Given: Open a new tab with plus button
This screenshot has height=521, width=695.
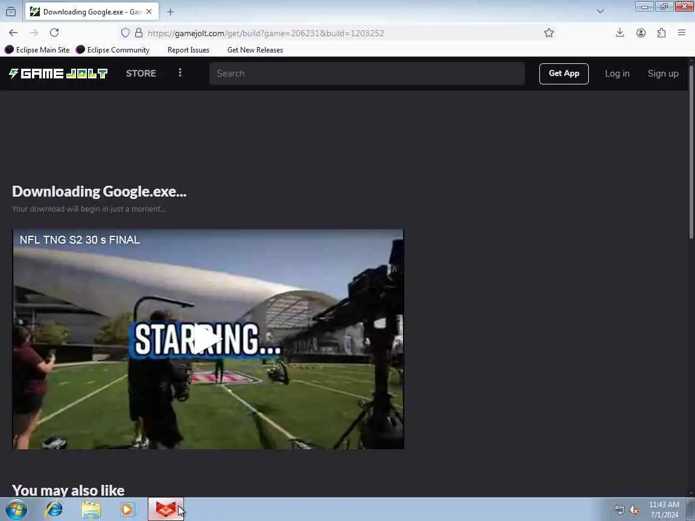Looking at the screenshot, I should click(x=170, y=12).
